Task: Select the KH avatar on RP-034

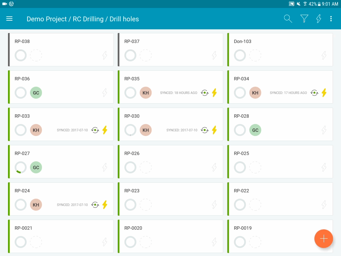Action: point(255,93)
